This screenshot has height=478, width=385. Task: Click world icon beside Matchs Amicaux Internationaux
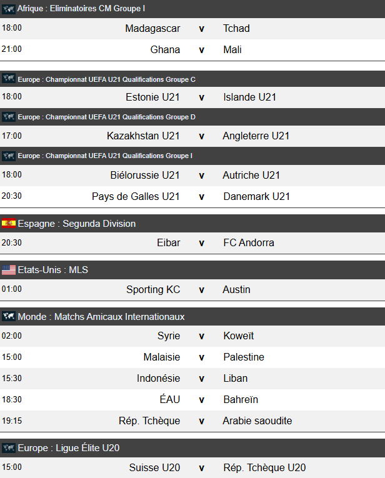tap(9, 316)
